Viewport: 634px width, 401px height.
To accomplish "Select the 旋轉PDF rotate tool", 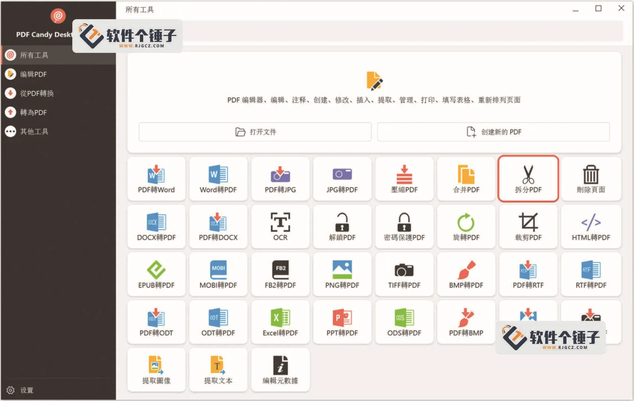I will pos(466,226).
